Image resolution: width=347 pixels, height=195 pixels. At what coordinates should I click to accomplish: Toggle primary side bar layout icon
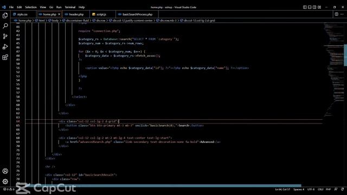click(x=305, y=7)
